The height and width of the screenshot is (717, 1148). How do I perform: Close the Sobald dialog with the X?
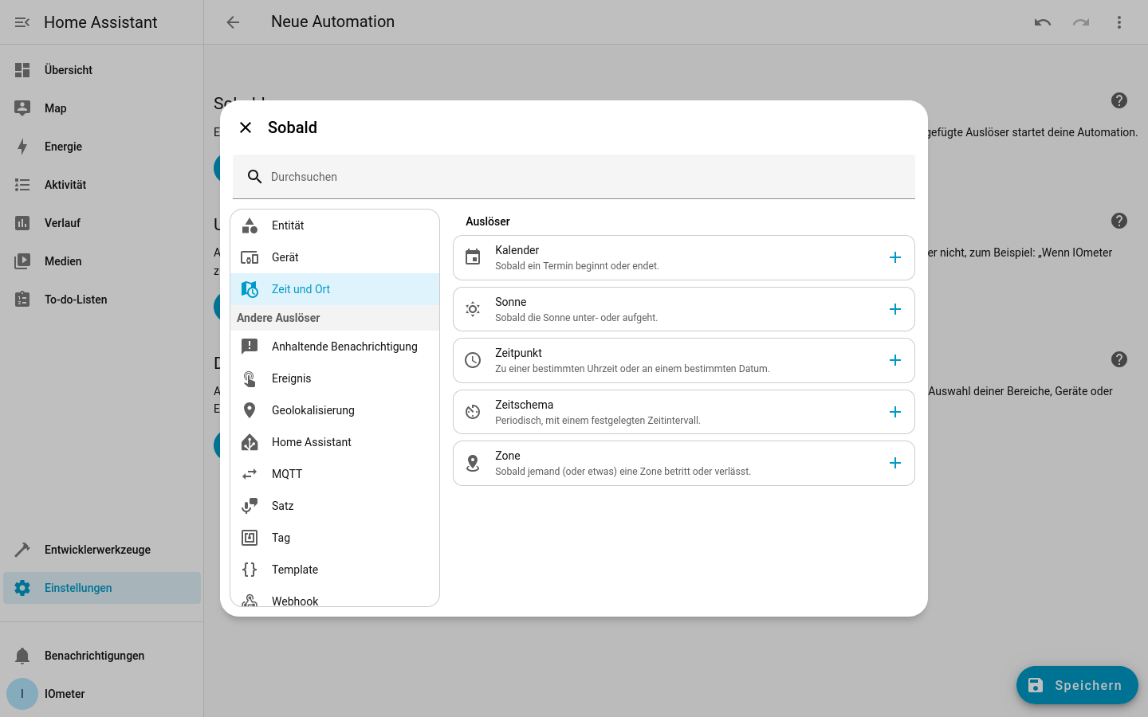(246, 127)
